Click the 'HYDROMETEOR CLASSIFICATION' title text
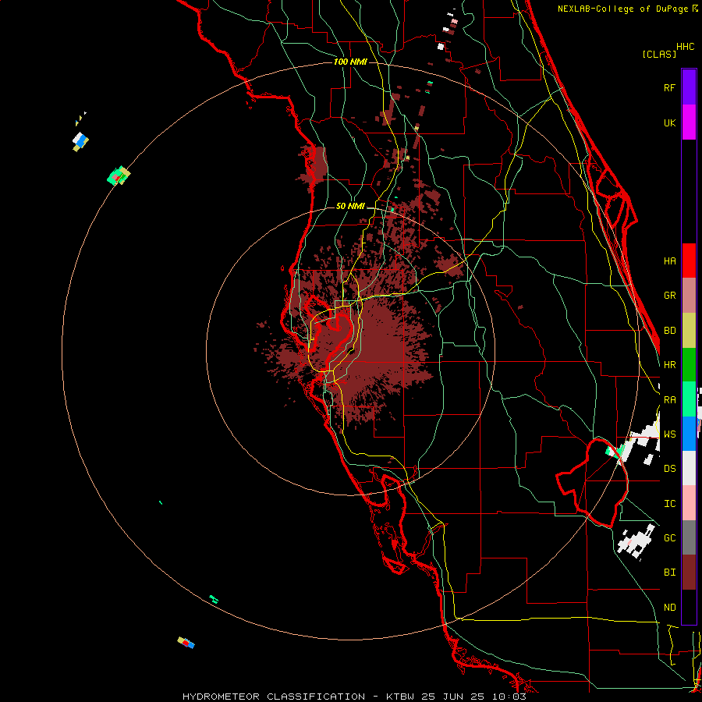This screenshot has height=702, width=702. [274, 697]
